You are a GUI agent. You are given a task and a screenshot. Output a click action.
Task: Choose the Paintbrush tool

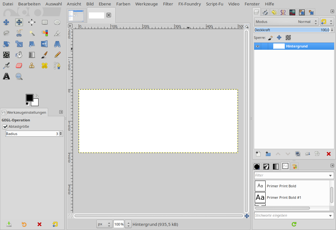coord(45,55)
